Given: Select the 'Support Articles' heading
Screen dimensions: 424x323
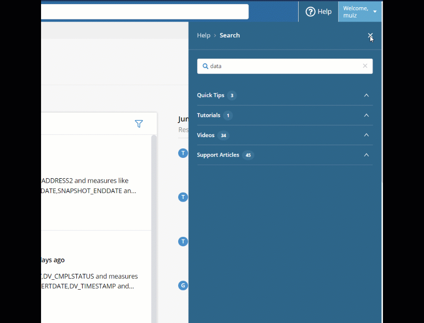Looking at the screenshot, I should (218, 155).
